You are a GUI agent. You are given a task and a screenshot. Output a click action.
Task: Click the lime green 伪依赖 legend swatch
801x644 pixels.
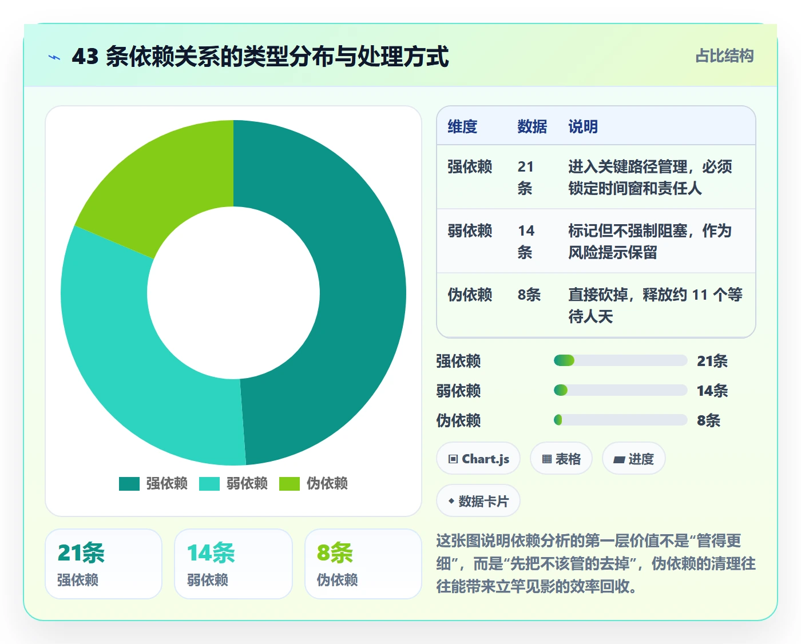point(290,484)
